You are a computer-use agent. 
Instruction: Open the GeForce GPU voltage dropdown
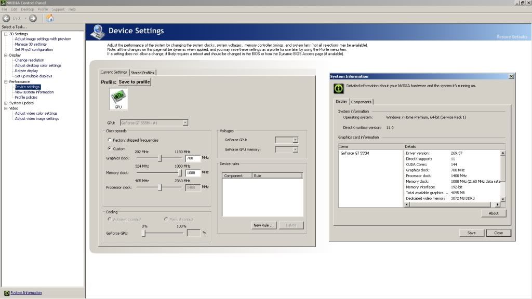[x=295, y=140]
